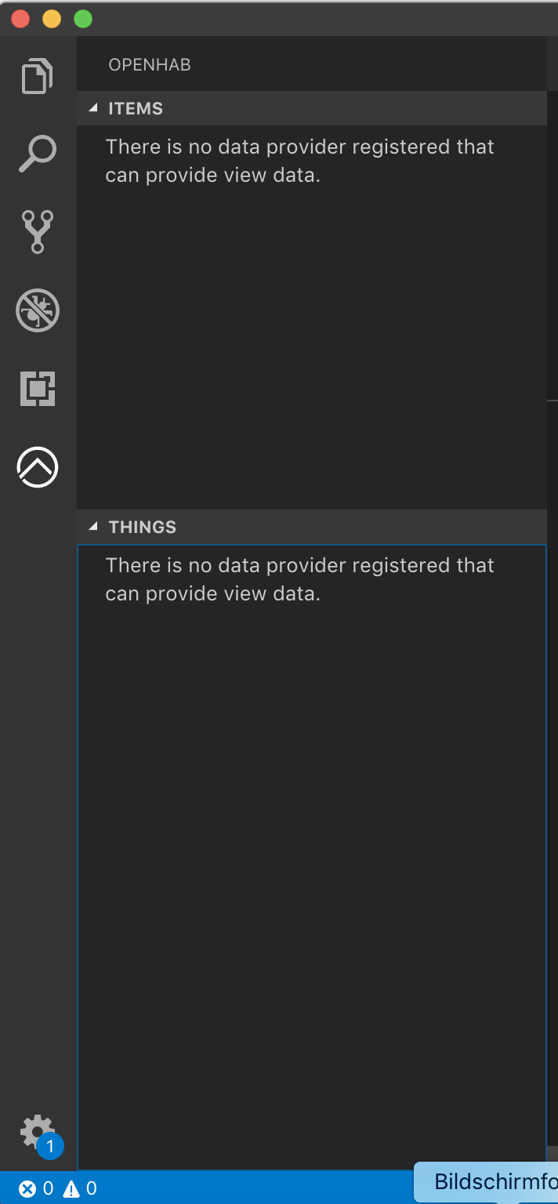
Task: Click the no data provider message under ITEMS
Action: point(299,161)
